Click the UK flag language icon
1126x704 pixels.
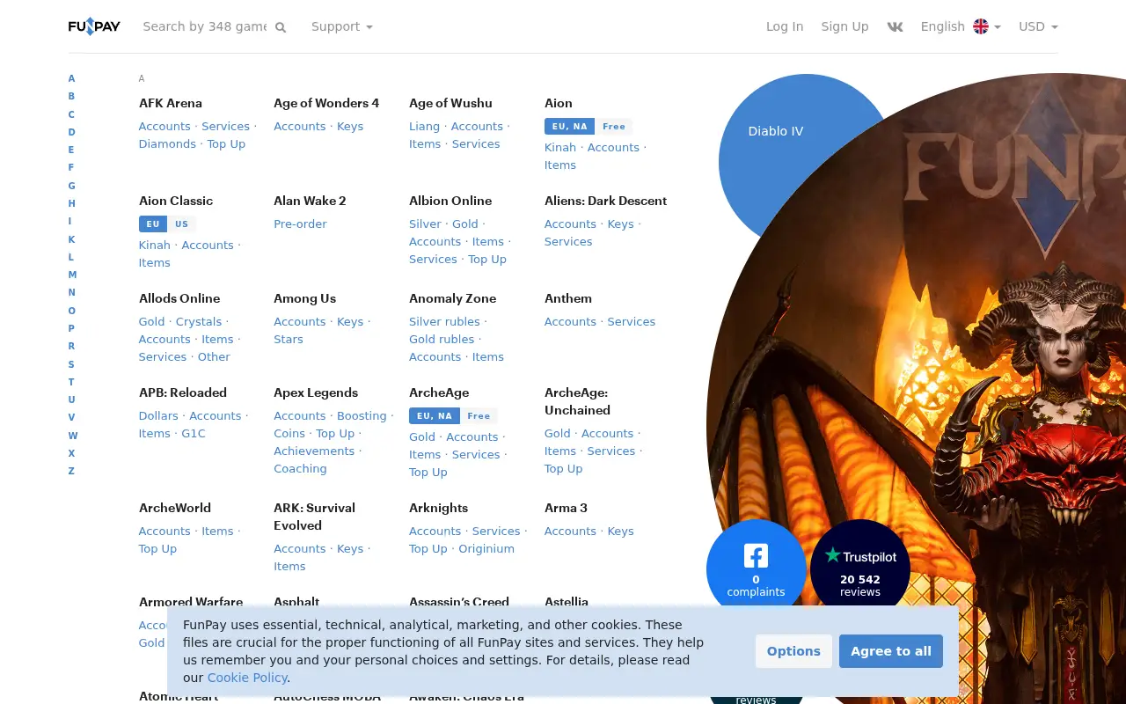[981, 26]
